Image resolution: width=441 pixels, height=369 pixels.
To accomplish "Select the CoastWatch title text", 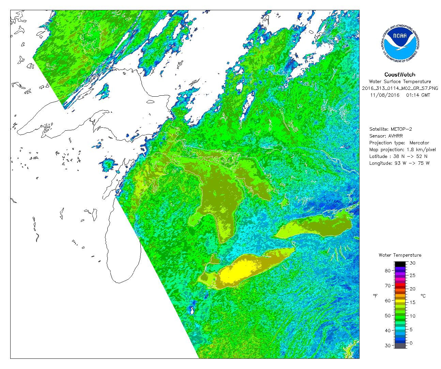I will (x=400, y=75).
